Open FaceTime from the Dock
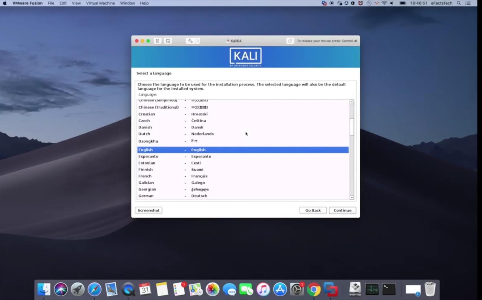This screenshot has height=300, width=482. click(246, 289)
